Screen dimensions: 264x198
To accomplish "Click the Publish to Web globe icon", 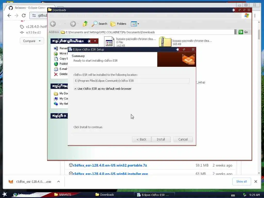I will point(56,64).
